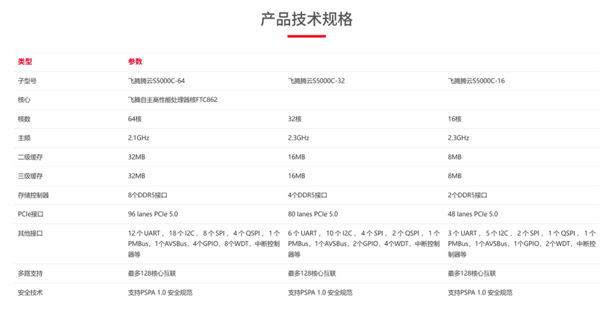The image size is (601, 309).
Task: Click the 存储控制器 row label
Action: tap(33, 195)
